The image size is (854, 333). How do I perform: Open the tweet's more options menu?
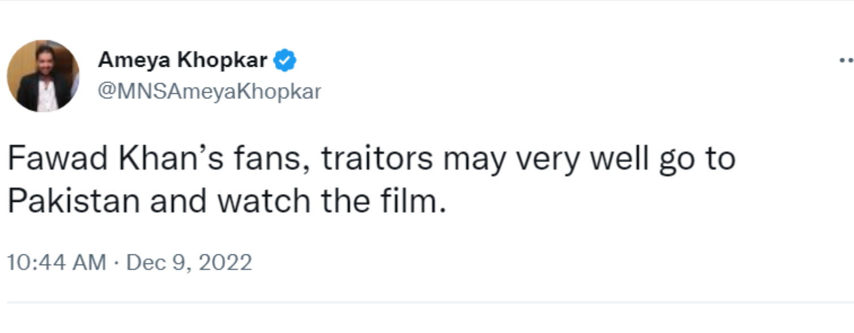pyautogui.click(x=845, y=61)
